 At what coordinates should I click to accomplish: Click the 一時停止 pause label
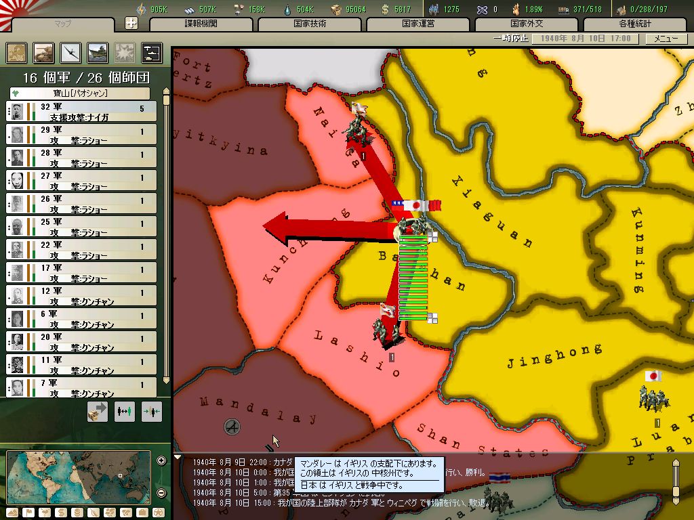click(x=511, y=39)
